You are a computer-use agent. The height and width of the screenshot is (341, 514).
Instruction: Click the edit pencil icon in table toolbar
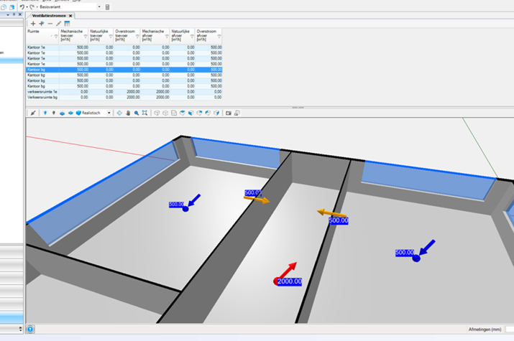[x=59, y=24]
